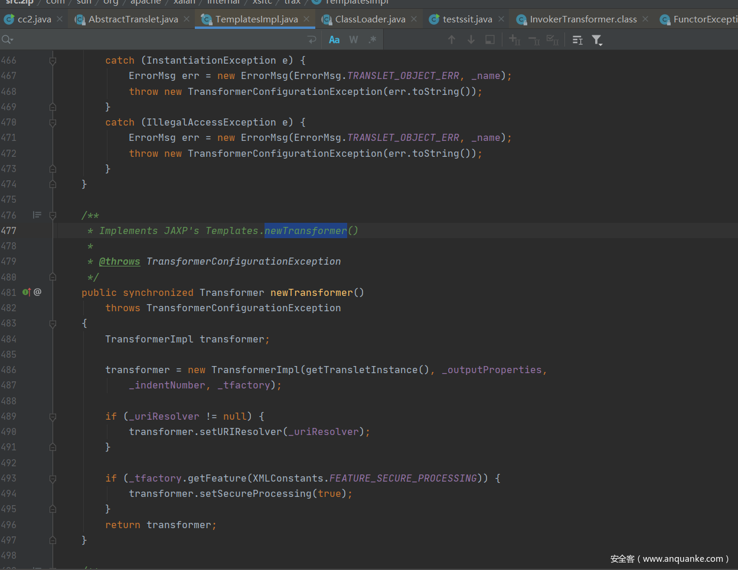Switch to the InvokerTransformer.class tab

click(x=583, y=19)
